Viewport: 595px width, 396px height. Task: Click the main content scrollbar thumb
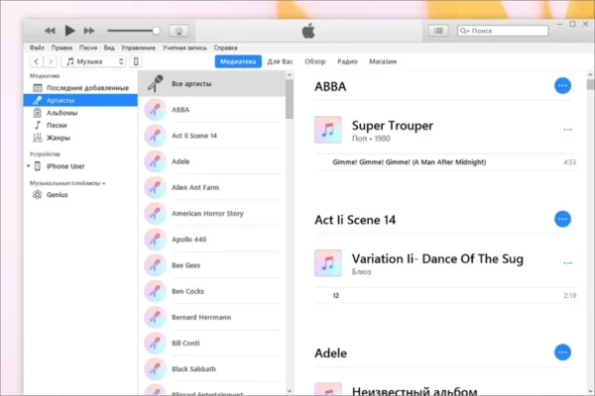(x=590, y=84)
